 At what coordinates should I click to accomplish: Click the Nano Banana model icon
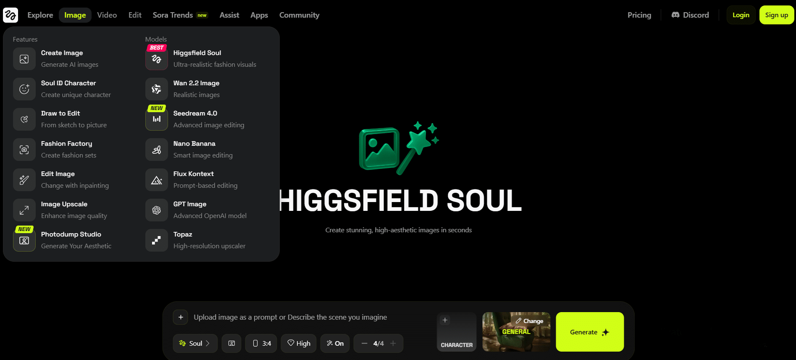157,150
